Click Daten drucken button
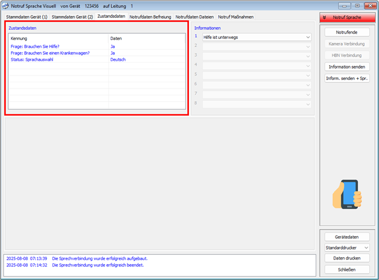The image size is (379, 280). click(x=347, y=258)
